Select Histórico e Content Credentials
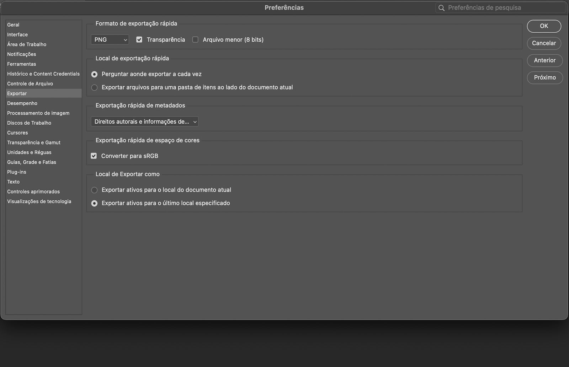The height and width of the screenshot is (367, 569). [x=44, y=74]
